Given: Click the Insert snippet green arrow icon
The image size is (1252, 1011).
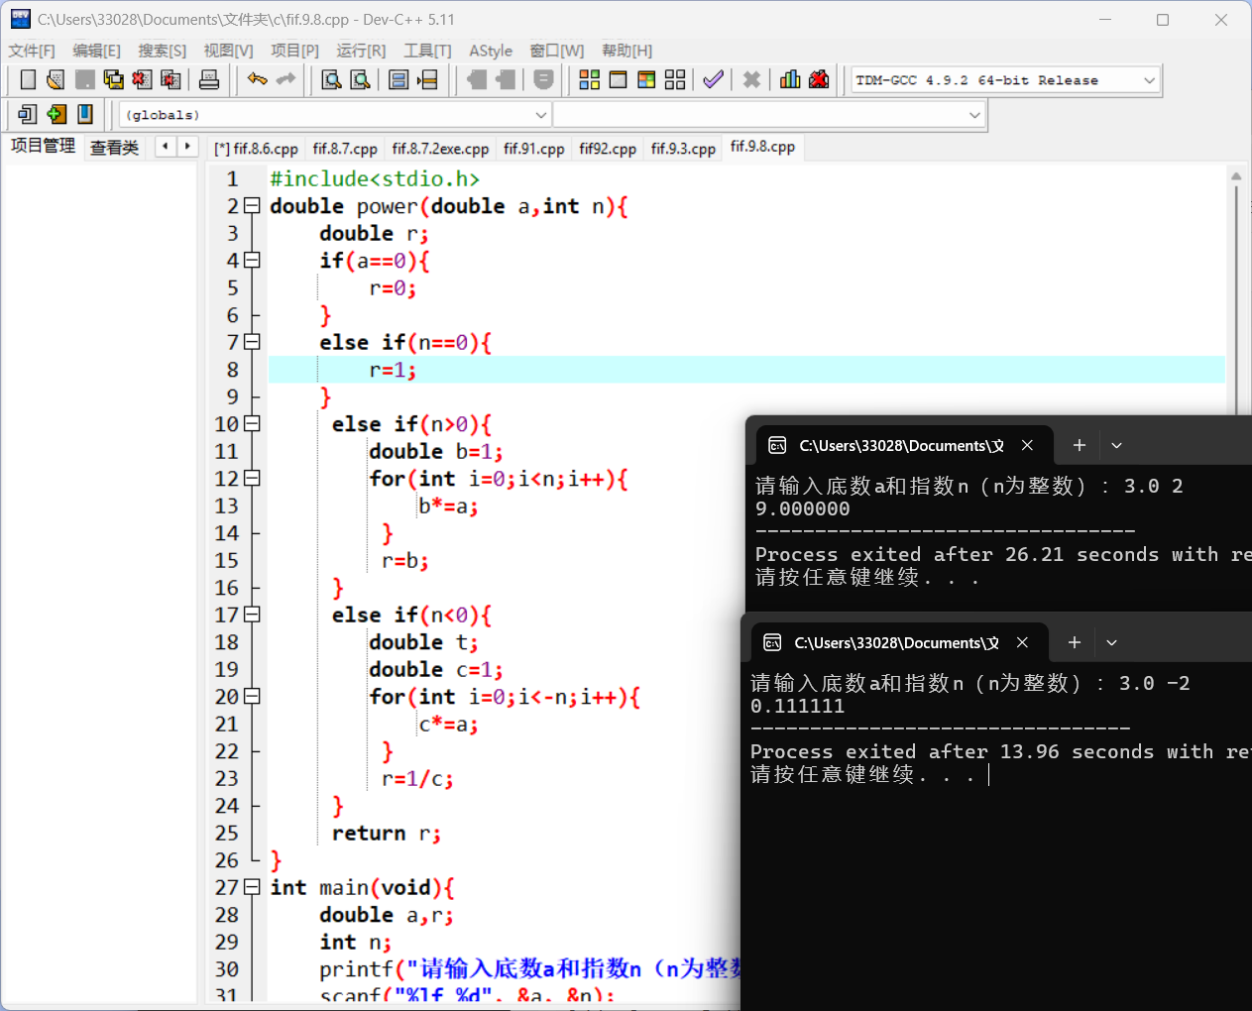Looking at the screenshot, I should pos(57,114).
